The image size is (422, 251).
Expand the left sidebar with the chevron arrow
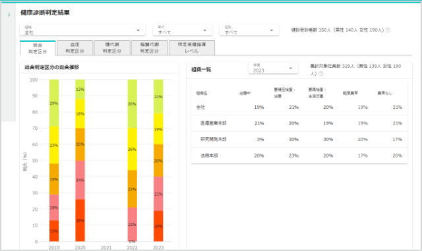coord(9,14)
